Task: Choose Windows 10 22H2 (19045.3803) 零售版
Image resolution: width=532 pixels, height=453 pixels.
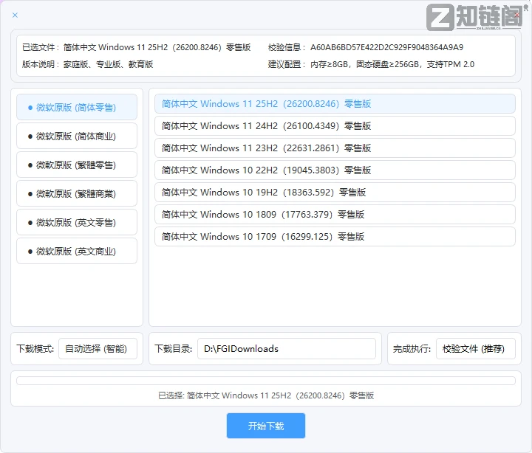Action: click(335, 170)
